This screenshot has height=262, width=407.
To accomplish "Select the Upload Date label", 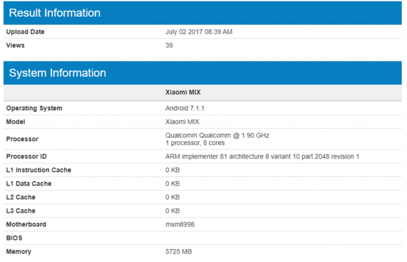I will [25, 32].
